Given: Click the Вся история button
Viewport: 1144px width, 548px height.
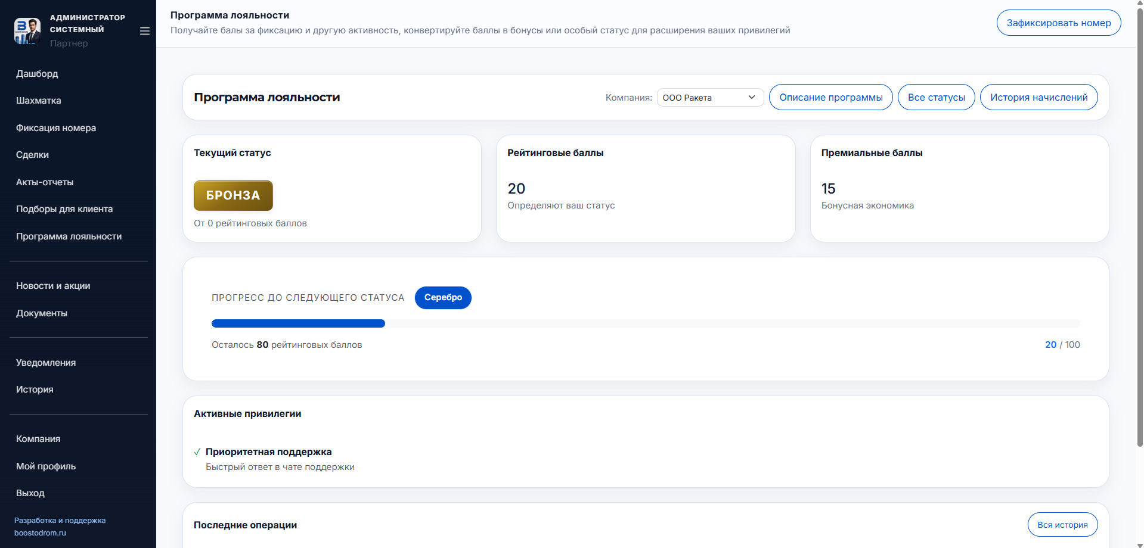Looking at the screenshot, I should (1062, 525).
